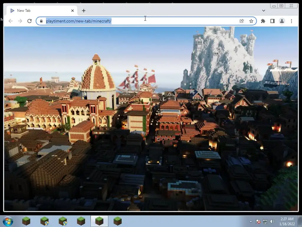
Task: Go back to the previous page
Action: tap(11, 21)
